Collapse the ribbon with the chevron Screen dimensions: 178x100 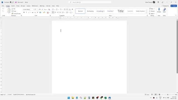click(176, 15)
